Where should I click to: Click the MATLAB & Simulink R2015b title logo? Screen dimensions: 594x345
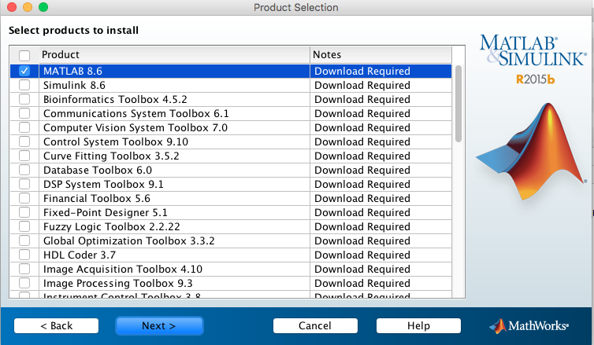click(x=533, y=57)
